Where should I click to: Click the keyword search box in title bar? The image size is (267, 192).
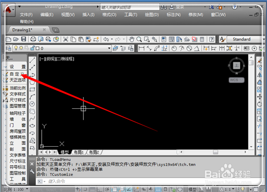130,7
